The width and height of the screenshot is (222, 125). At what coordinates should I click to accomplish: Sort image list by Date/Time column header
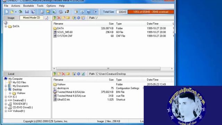(x=153, y=24)
